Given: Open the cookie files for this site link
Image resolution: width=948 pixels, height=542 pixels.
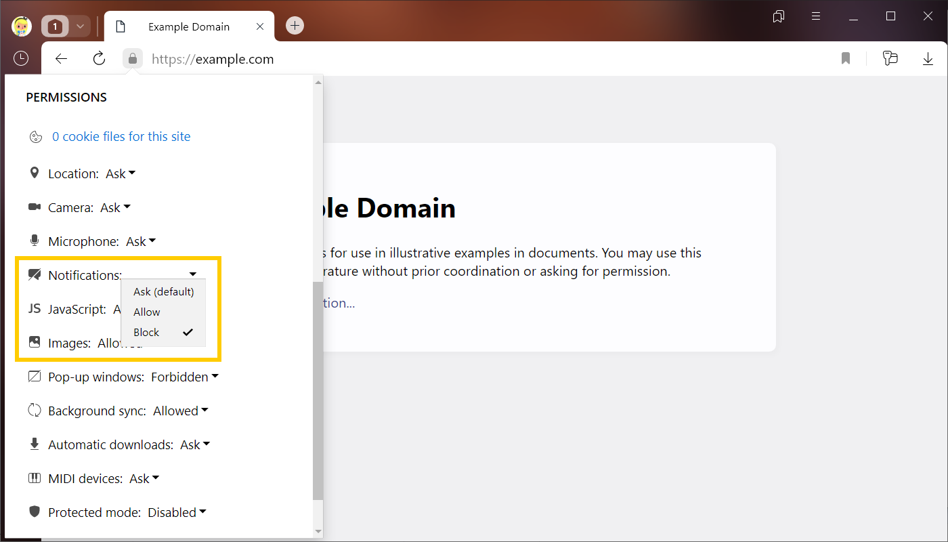Looking at the screenshot, I should (x=121, y=137).
